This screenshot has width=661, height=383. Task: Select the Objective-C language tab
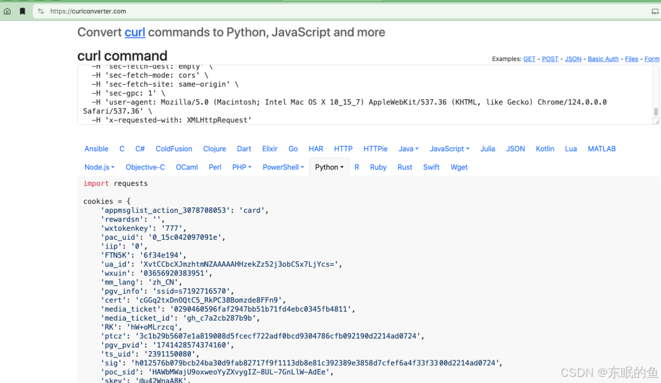point(145,167)
